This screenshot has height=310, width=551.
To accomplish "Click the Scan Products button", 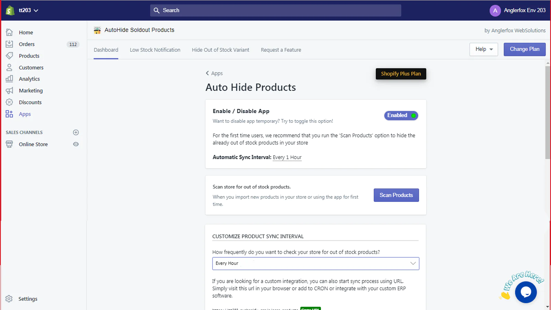I will [396, 195].
